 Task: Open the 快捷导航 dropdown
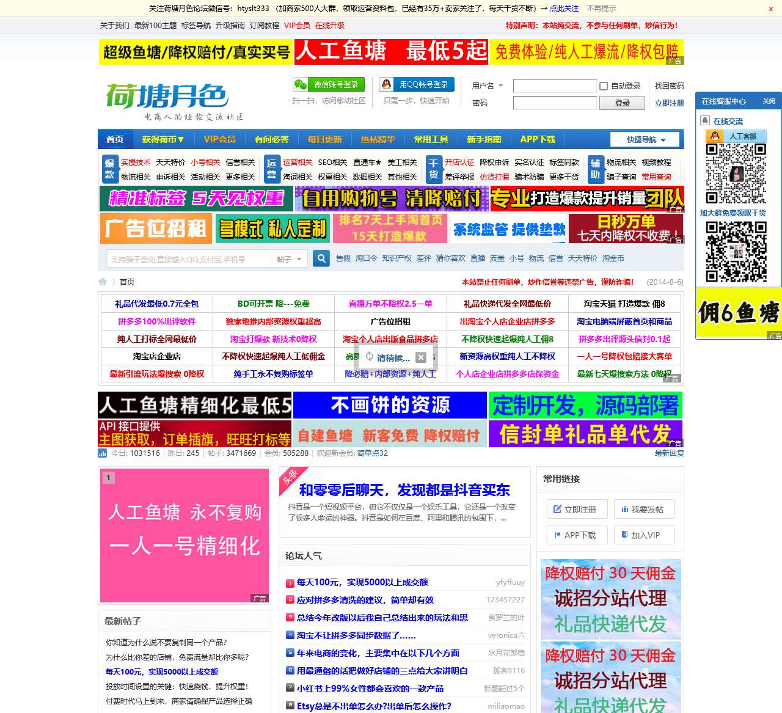[x=646, y=139]
